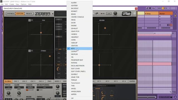178x100 pixels.
Task: Click the orange dot on STEREO XY pad
Action: point(50,56)
